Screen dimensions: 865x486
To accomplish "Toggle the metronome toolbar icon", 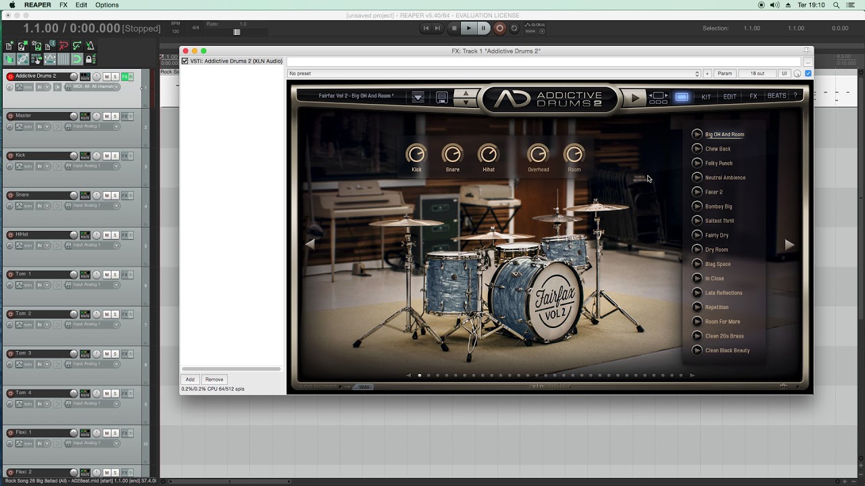I will pyautogui.click(x=91, y=46).
